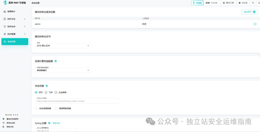
Task: Click the 防护日志 log icon
Action: (5, 19)
